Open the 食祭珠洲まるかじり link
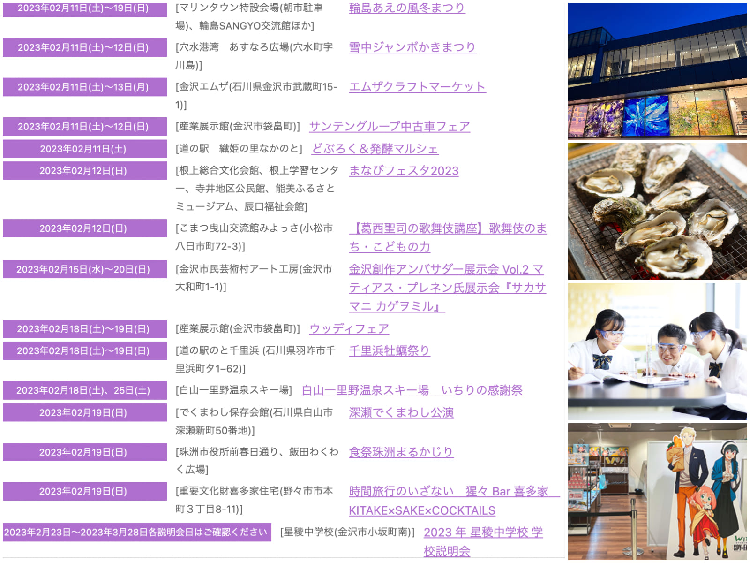This screenshot has height=563, width=750. (401, 452)
